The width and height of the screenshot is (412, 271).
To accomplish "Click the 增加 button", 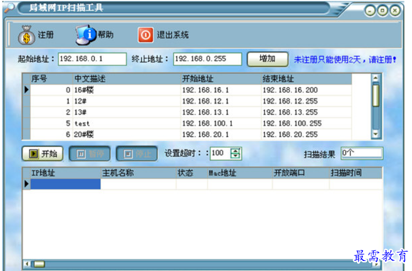I will (x=267, y=59).
